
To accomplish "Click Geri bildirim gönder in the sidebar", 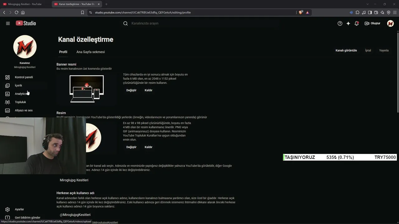I will coord(27,218).
